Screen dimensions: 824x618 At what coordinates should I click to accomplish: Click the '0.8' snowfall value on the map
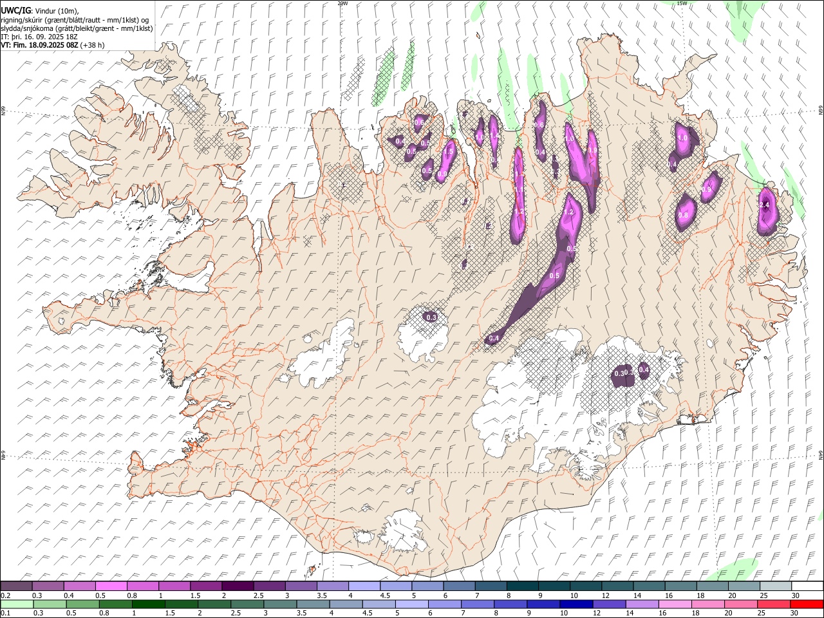[683, 215]
